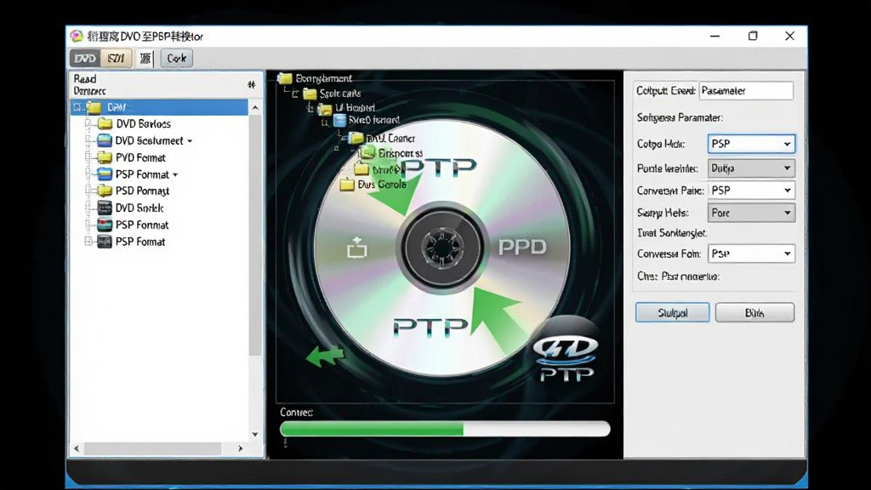This screenshot has width=871, height=490.
Task: Click the SDI toolbar button
Action: tap(116, 59)
